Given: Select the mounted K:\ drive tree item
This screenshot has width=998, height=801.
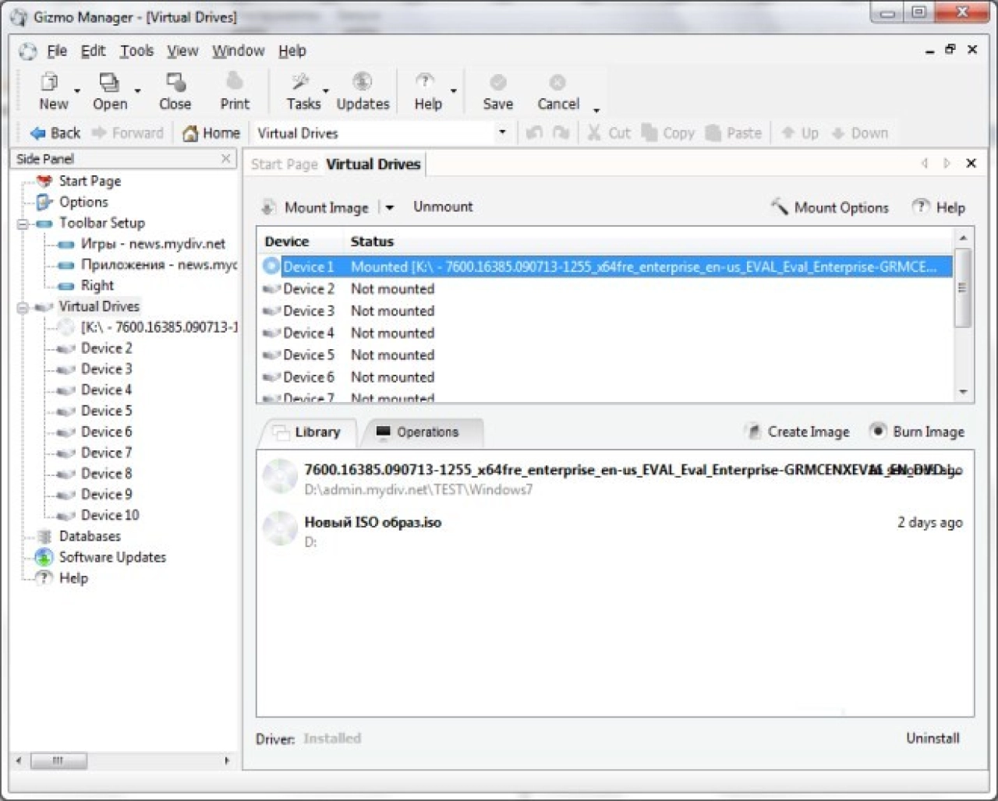Looking at the screenshot, I should click(x=159, y=327).
